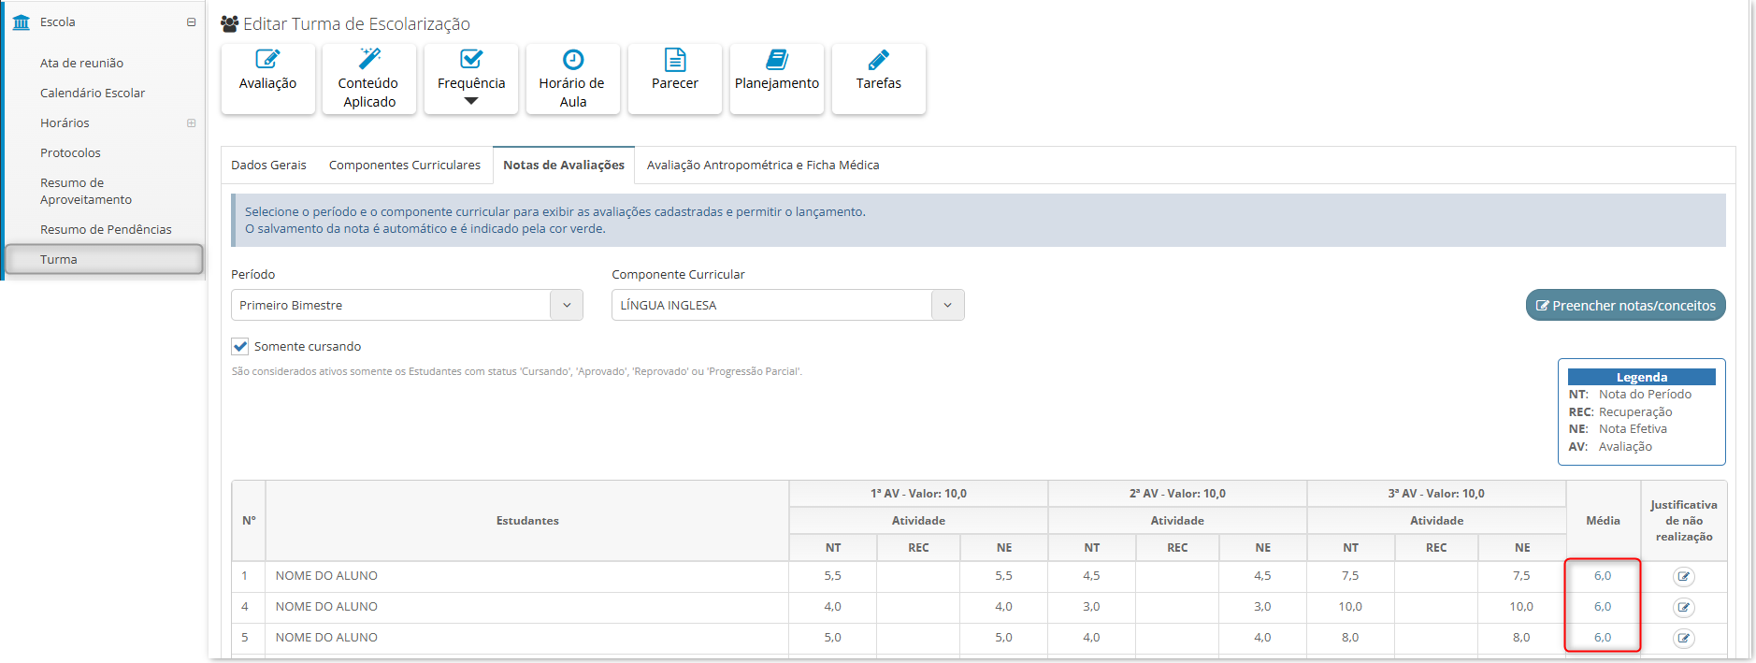Screen dimensions: 1756x663
Task: Open the Planejamento book button
Action: coord(777,79)
